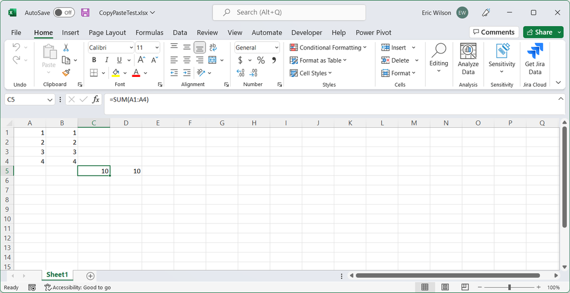This screenshot has width=570, height=293.
Task: Open Conditional Formatting dropdown
Action: tap(328, 48)
